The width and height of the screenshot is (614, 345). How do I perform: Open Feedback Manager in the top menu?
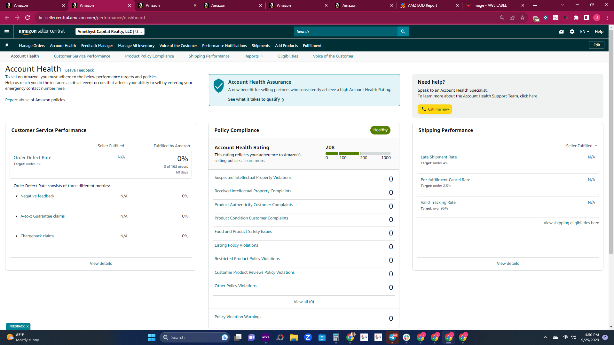click(x=97, y=46)
